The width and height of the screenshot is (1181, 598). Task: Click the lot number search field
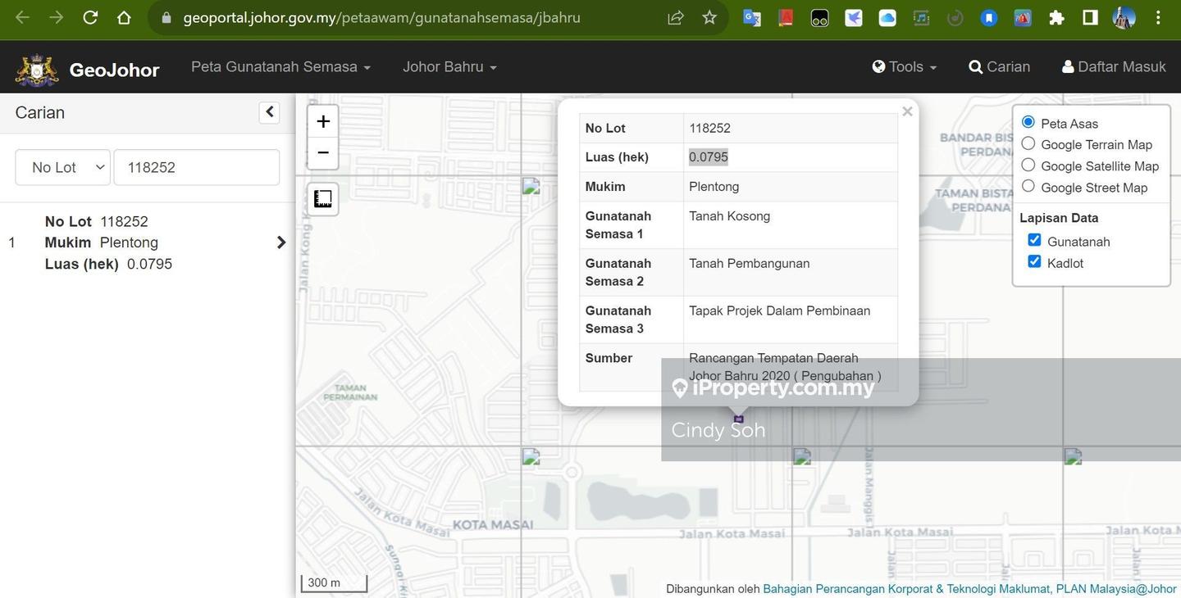pyautogui.click(x=197, y=167)
